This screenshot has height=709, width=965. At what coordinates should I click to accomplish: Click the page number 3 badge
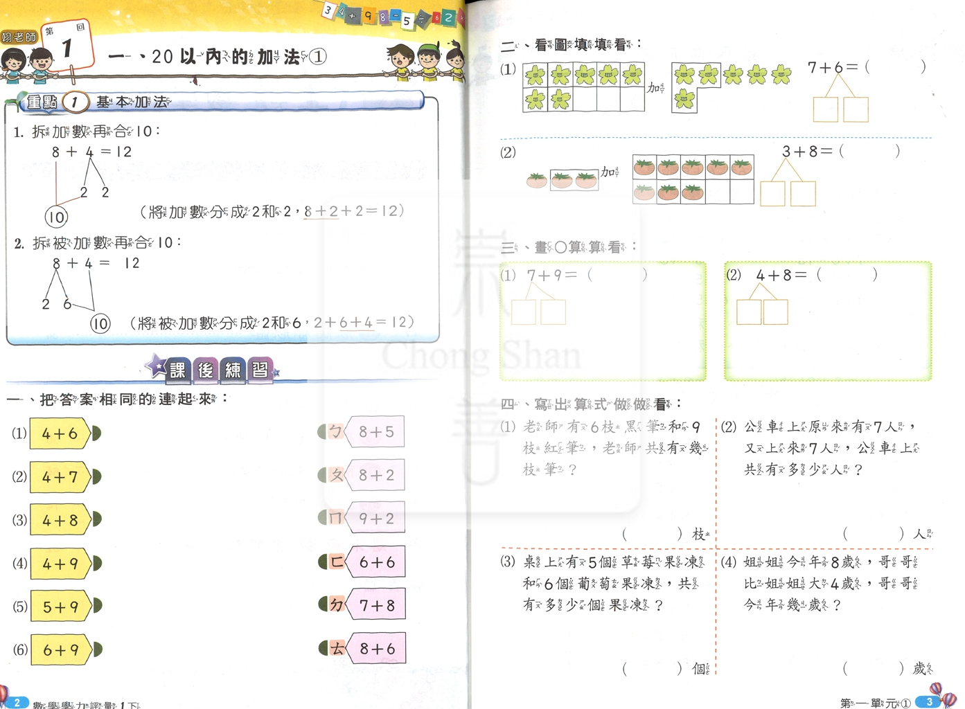tap(929, 702)
